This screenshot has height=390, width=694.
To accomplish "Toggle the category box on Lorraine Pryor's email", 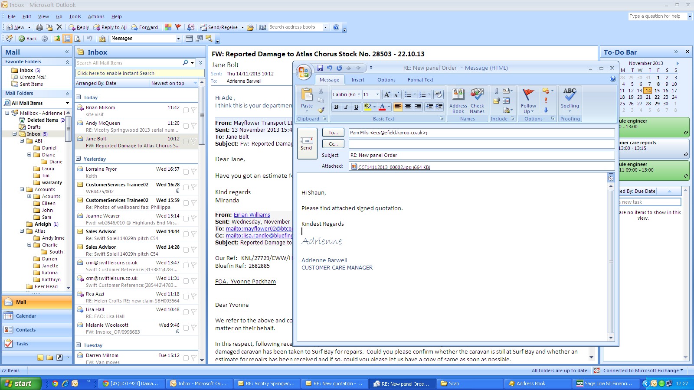I will 186,172.
